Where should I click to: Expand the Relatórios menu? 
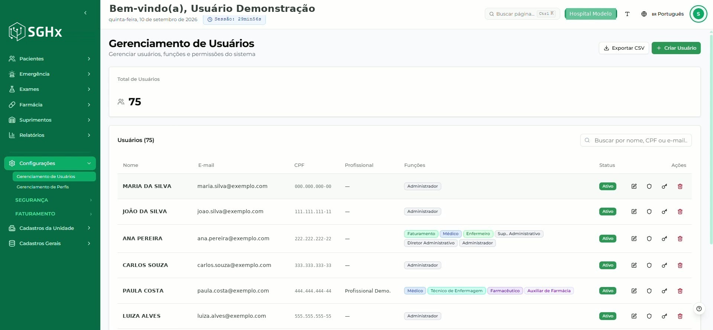50,135
